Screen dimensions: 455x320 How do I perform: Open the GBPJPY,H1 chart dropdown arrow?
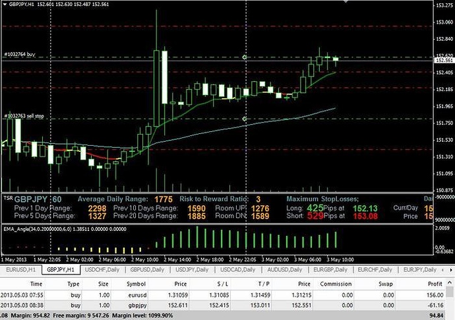pyautogui.click(x=5, y=5)
